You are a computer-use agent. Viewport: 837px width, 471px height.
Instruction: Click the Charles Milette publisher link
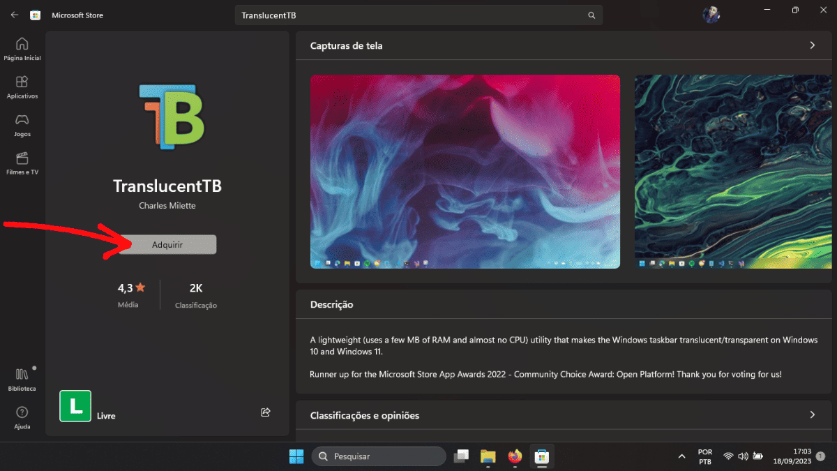pos(167,206)
